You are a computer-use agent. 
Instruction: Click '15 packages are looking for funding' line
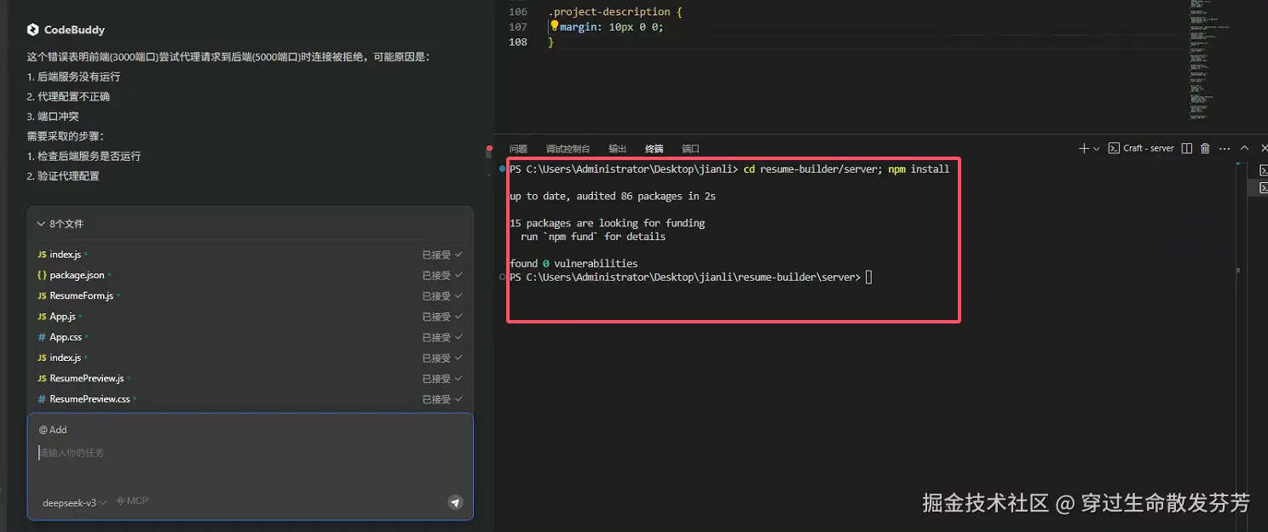607,223
